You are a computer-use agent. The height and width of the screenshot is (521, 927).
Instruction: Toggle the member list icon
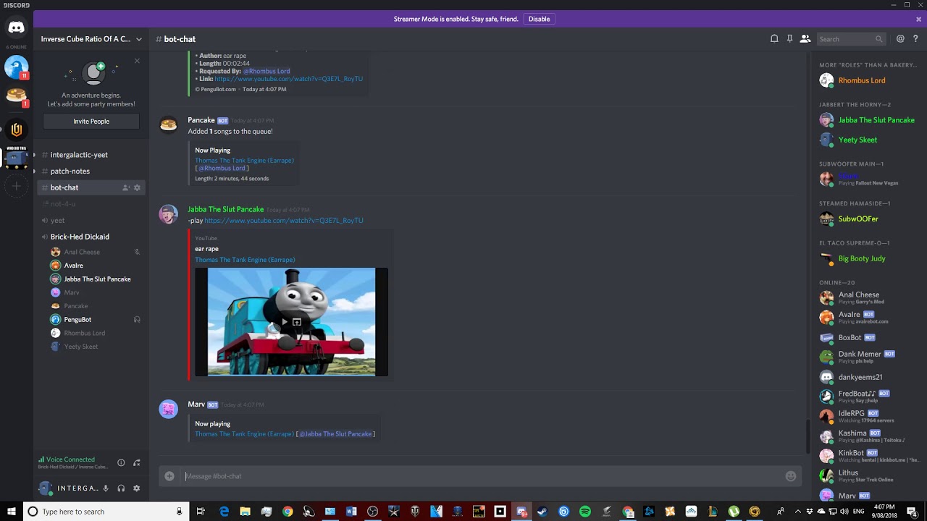point(805,39)
